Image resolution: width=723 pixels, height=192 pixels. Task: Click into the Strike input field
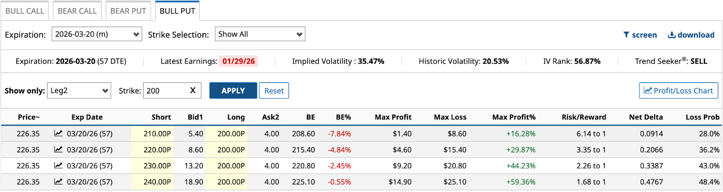(165, 90)
